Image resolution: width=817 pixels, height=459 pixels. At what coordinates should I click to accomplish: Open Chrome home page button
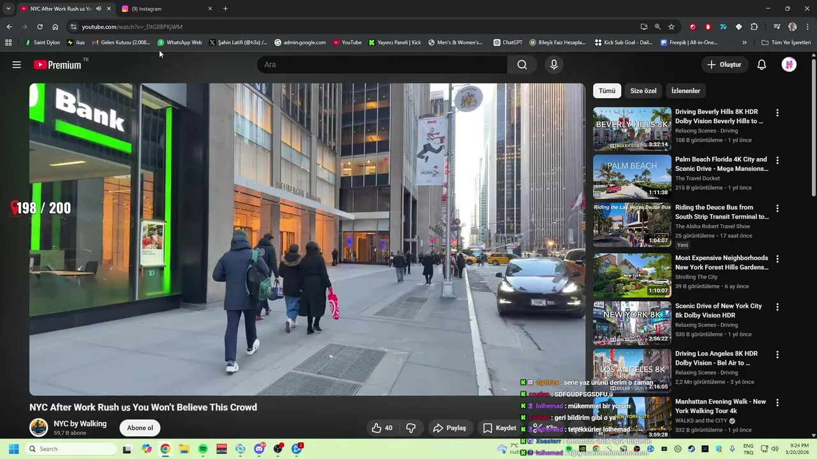[x=55, y=27]
